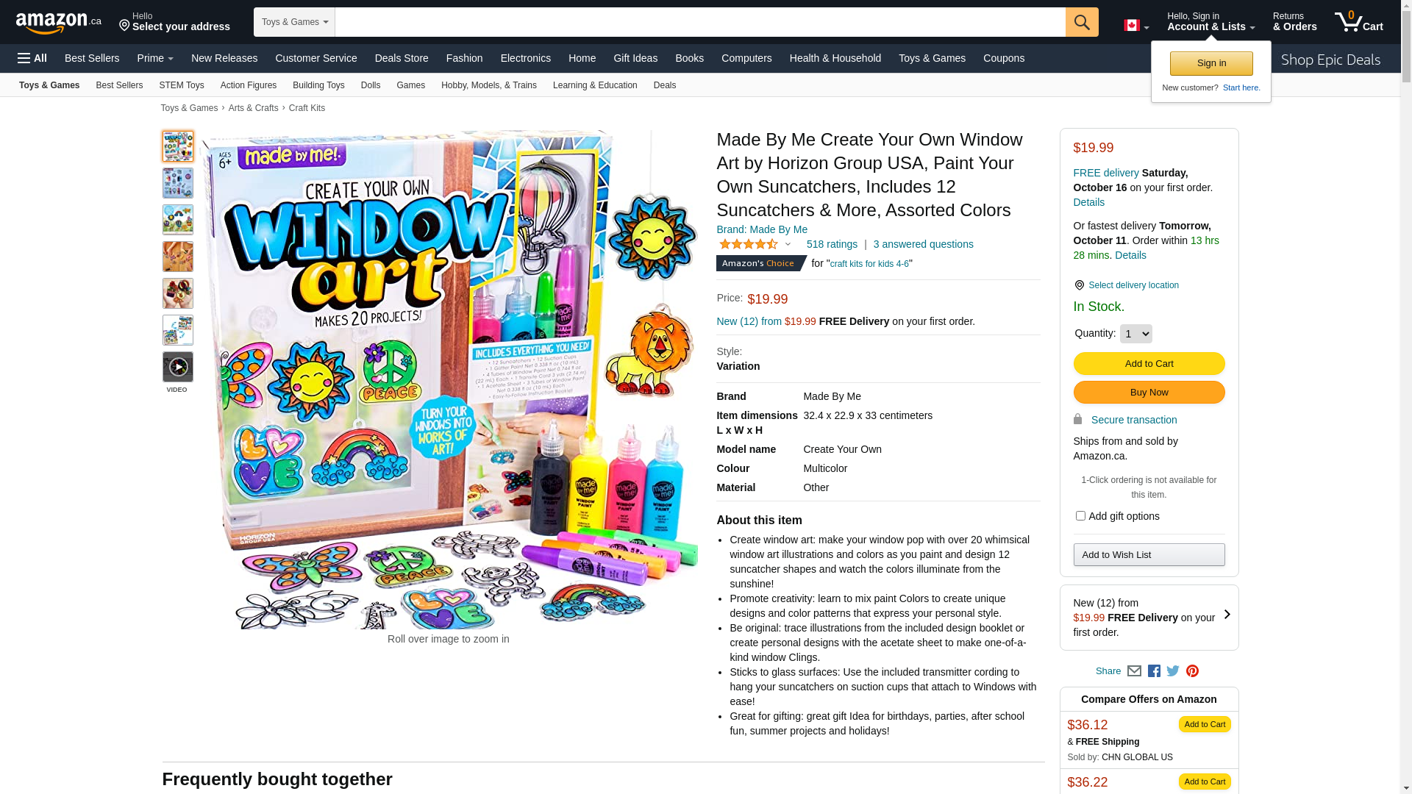Click the Add to Cart button
Viewport: 1412px width, 794px height.
[x=1149, y=364]
